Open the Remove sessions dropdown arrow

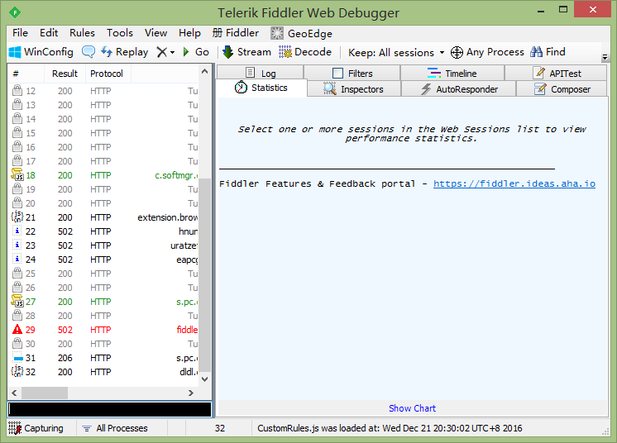172,52
